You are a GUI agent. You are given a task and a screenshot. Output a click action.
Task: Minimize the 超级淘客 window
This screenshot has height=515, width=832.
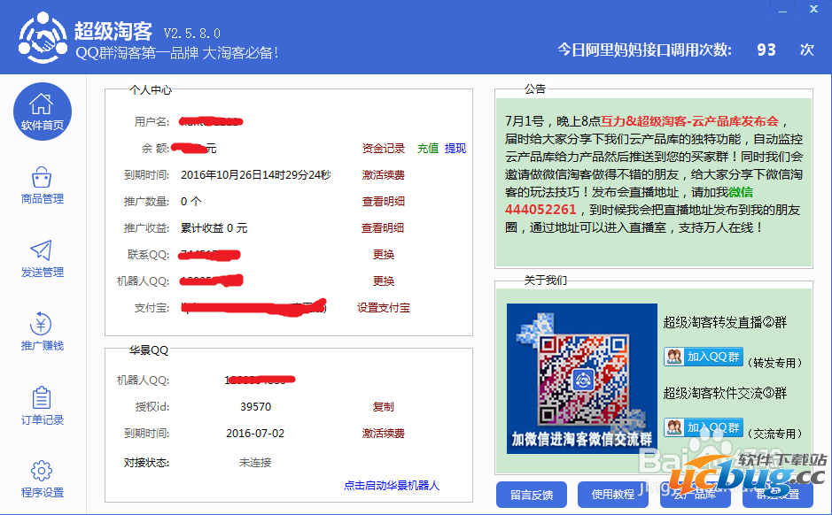click(x=782, y=10)
